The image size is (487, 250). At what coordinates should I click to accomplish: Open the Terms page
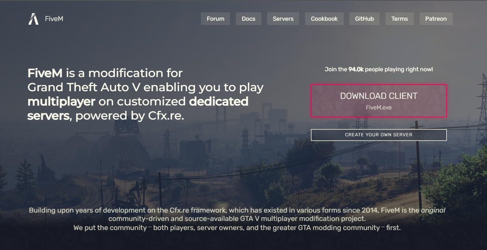click(x=400, y=19)
